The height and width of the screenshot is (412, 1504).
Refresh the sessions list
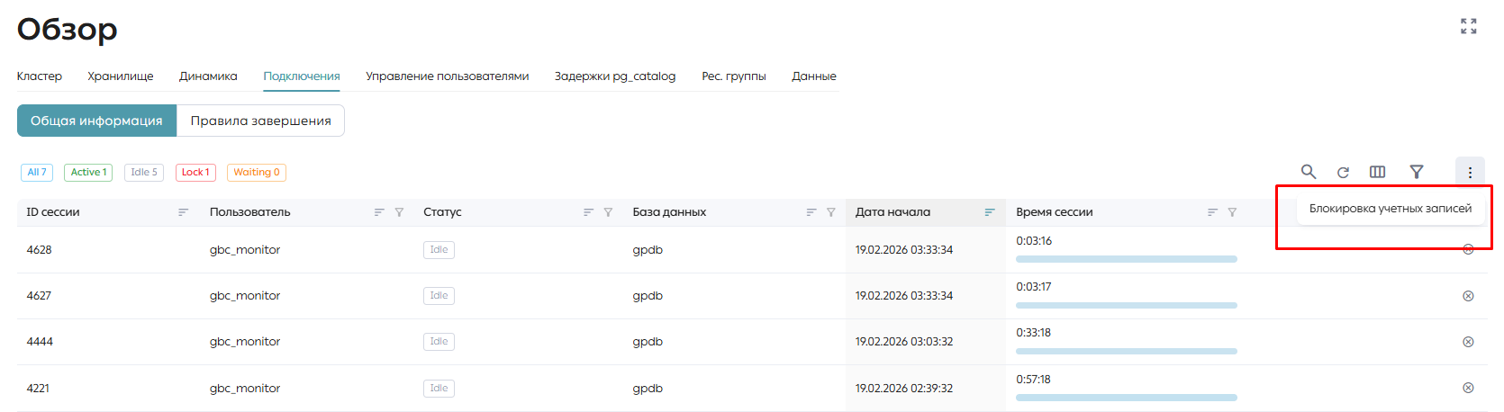pyautogui.click(x=1343, y=172)
